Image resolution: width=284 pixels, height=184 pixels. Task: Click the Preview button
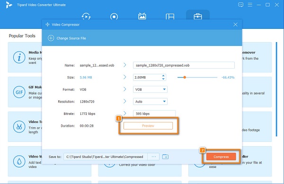(148, 126)
